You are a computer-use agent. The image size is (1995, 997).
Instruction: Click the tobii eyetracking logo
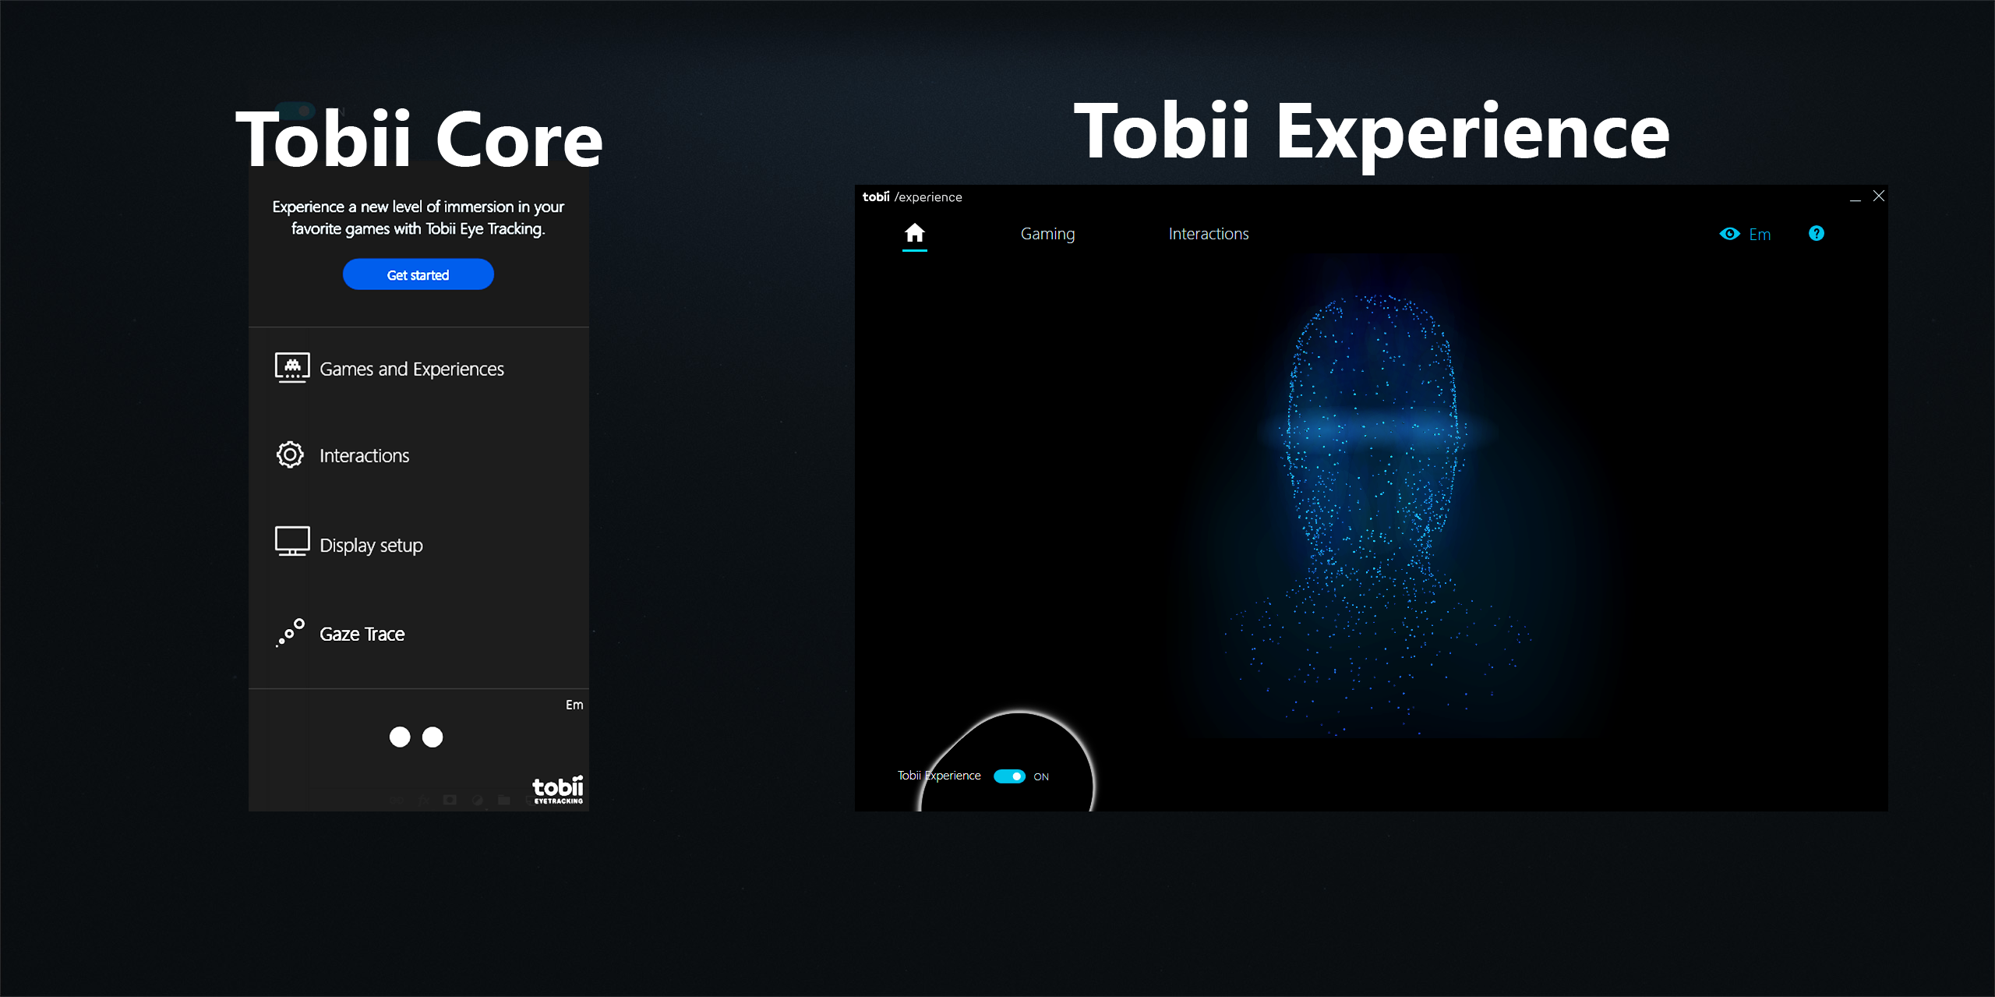pyautogui.click(x=557, y=789)
